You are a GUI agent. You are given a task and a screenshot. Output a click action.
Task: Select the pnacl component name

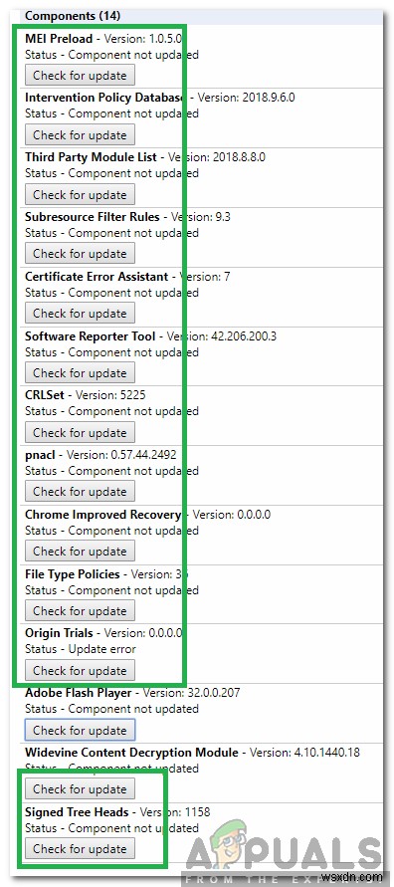41,455
